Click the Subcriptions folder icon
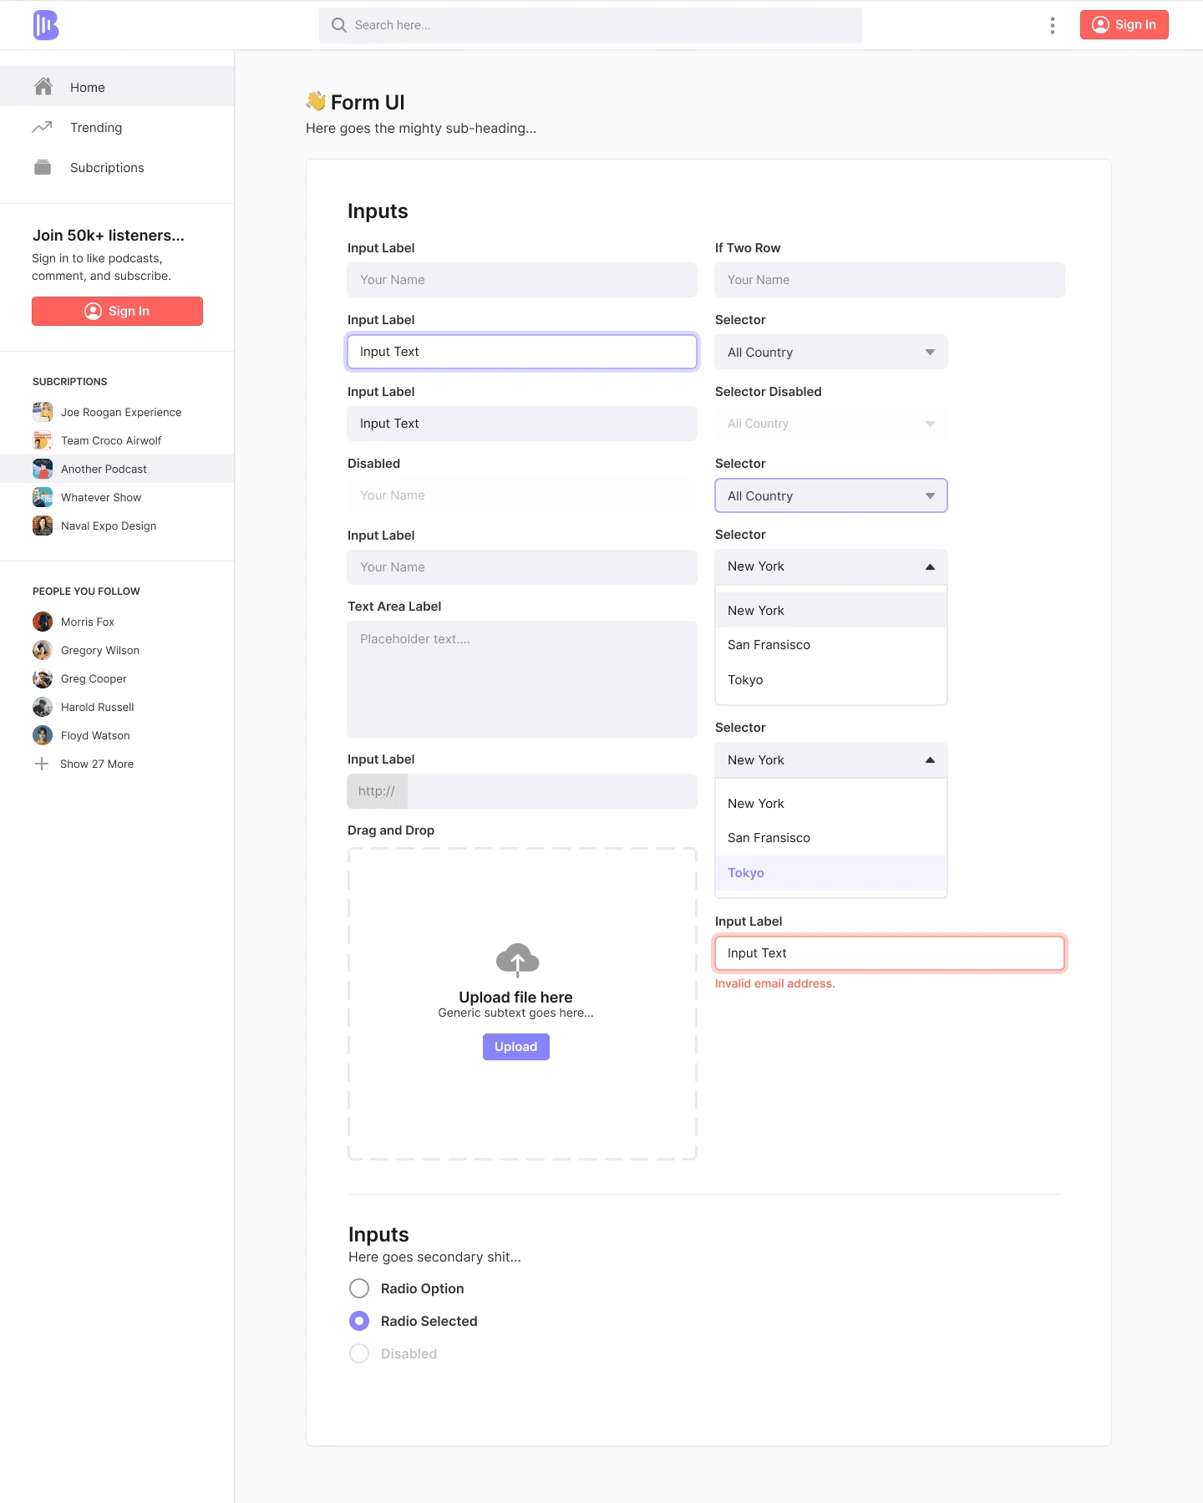The image size is (1203, 1503). 43,167
